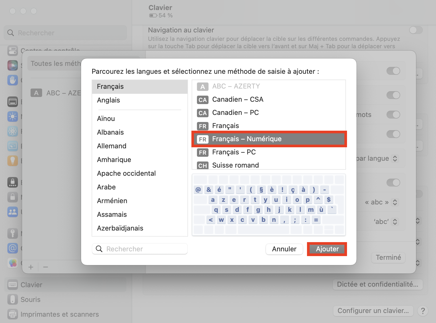Toggle the Navigation au clavier switch
The height and width of the screenshot is (323, 436).
[416, 30]
